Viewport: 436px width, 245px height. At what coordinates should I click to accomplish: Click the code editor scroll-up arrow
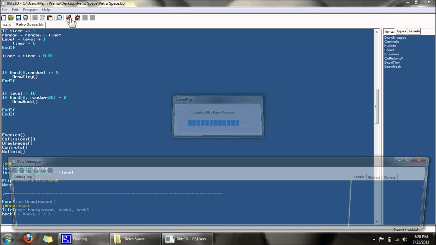pyautogui.click(x=376, y=32)
